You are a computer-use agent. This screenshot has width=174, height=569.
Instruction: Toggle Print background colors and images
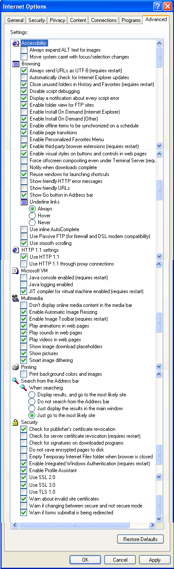pyautogui.click(x=24, y=374)
